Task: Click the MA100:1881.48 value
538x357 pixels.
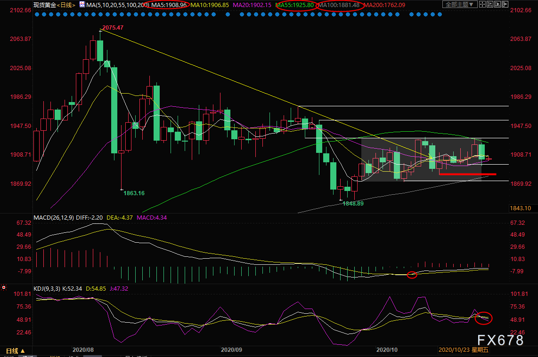Action: click(x=338, y=5)
